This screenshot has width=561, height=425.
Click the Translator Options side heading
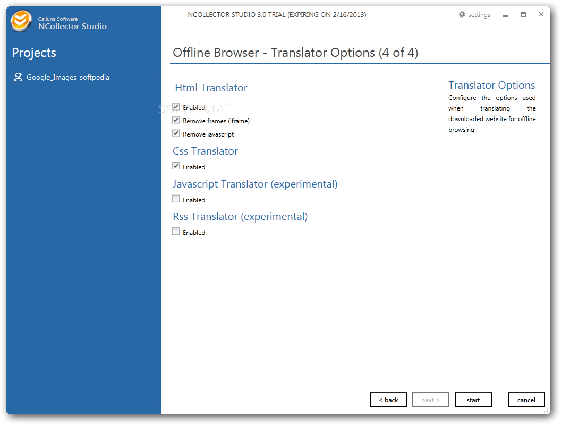[x=491, y=85]
